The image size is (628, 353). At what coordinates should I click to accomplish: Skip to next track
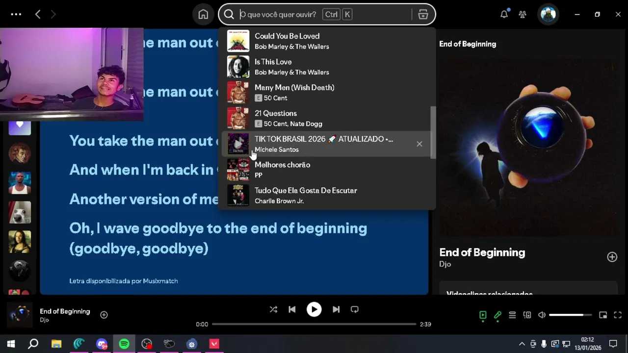(336, 309)
